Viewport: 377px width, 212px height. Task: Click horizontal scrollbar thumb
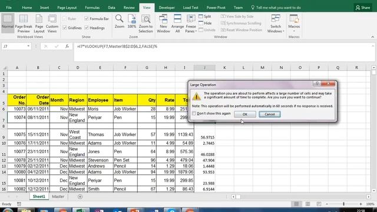point(238,197)
